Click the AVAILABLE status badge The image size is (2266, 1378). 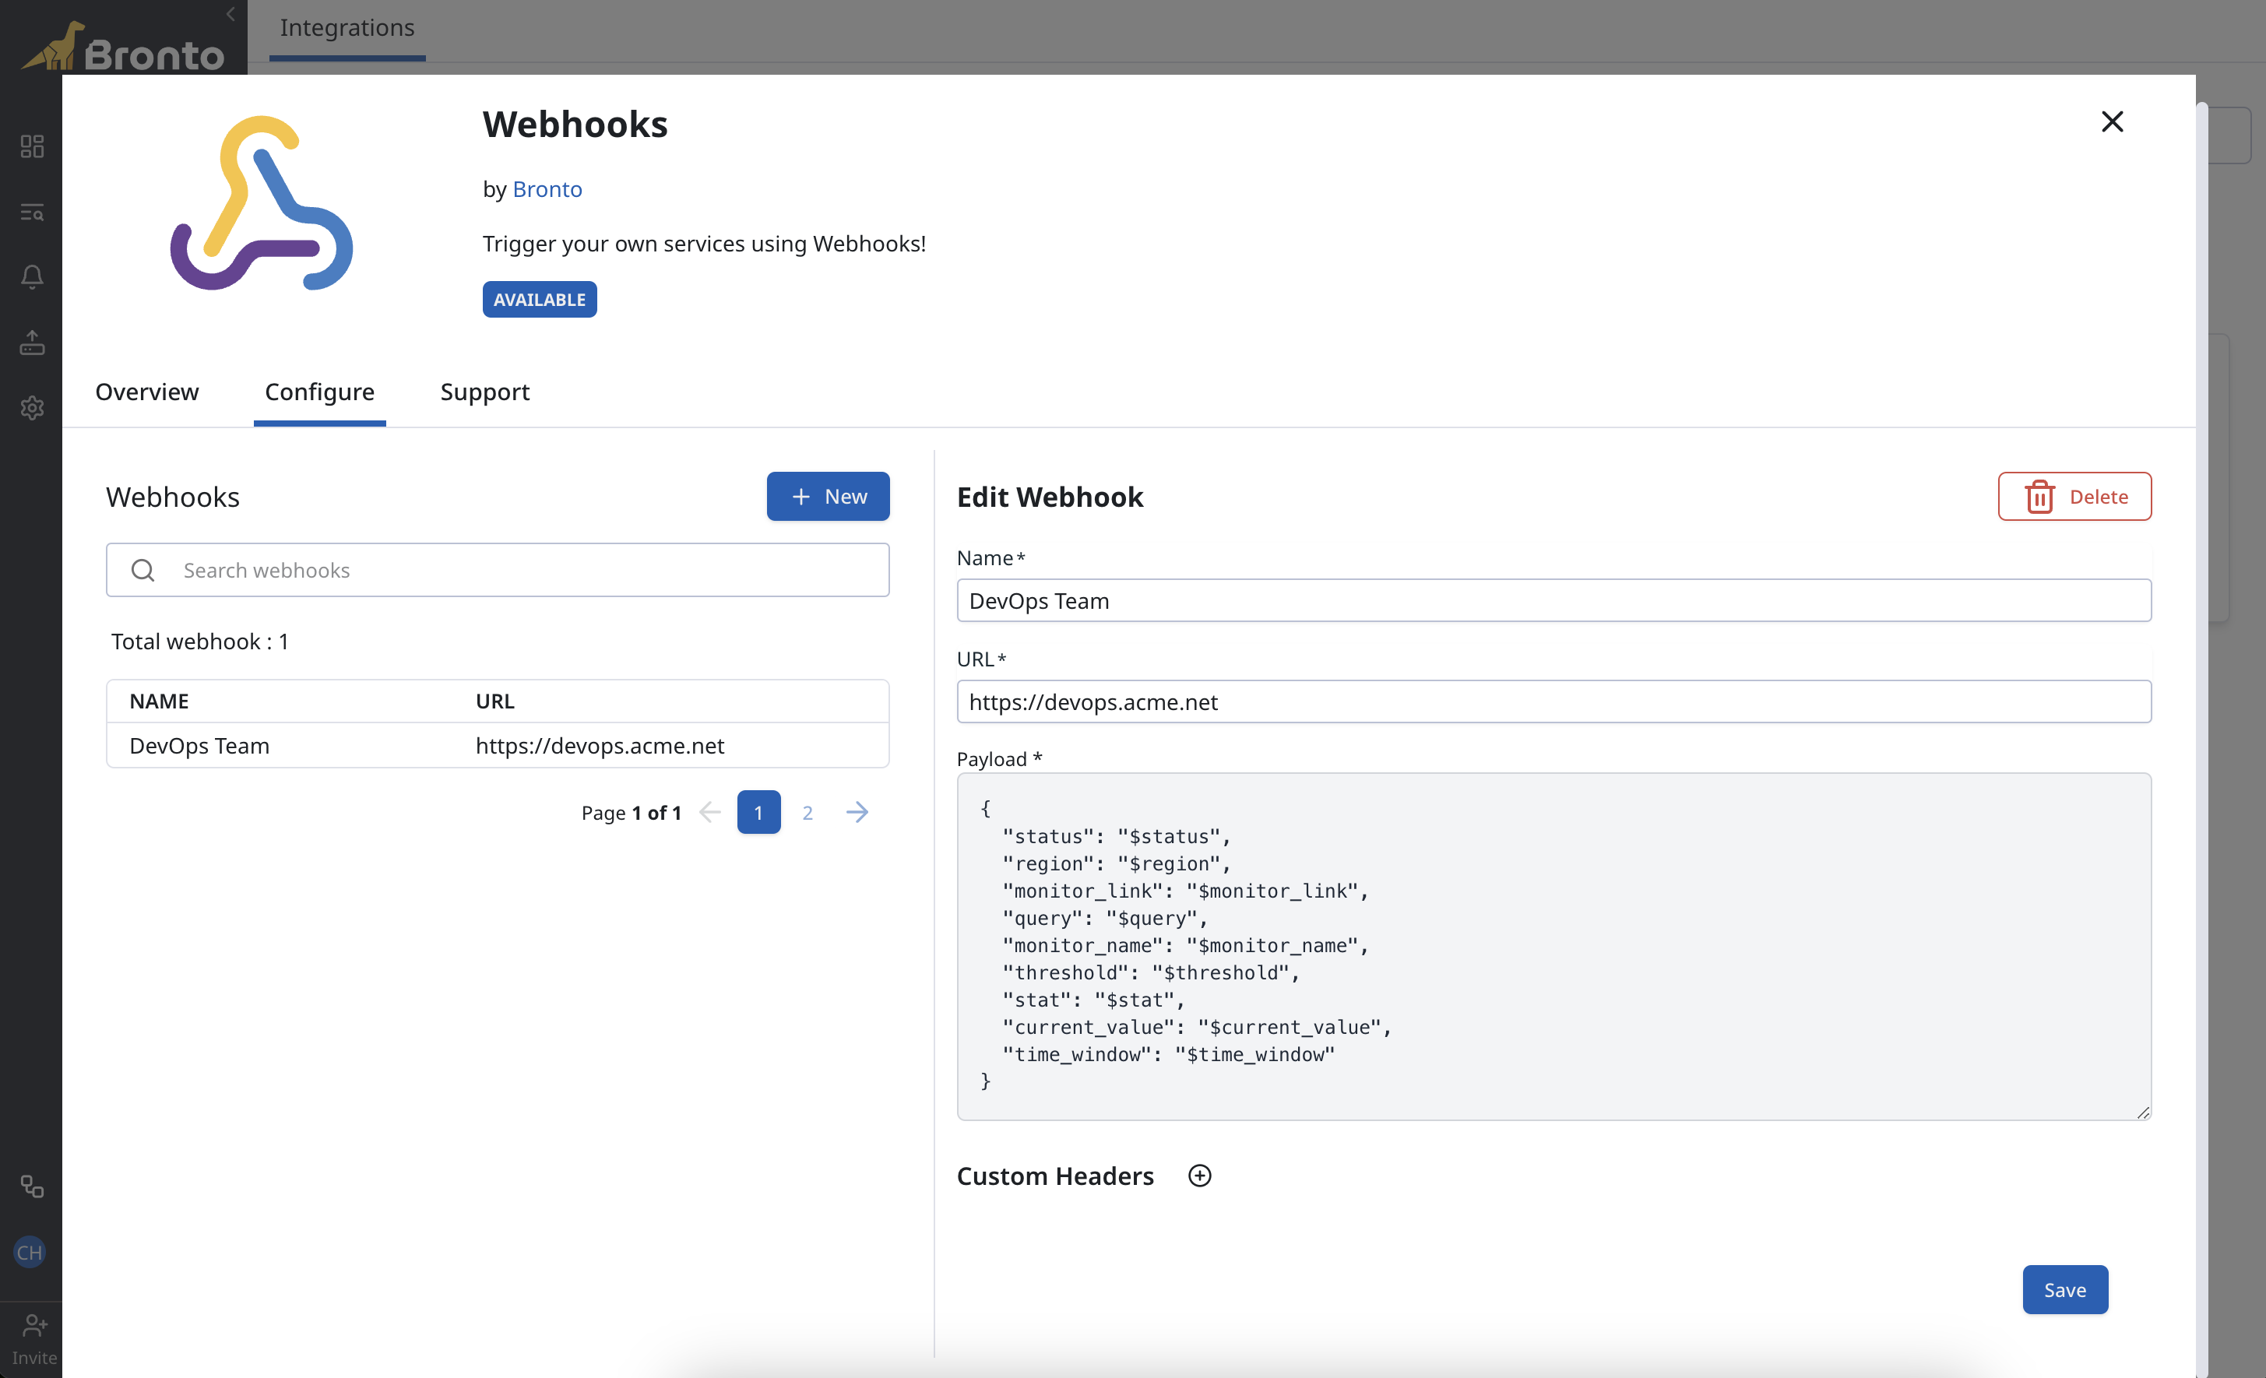[539, 300]
